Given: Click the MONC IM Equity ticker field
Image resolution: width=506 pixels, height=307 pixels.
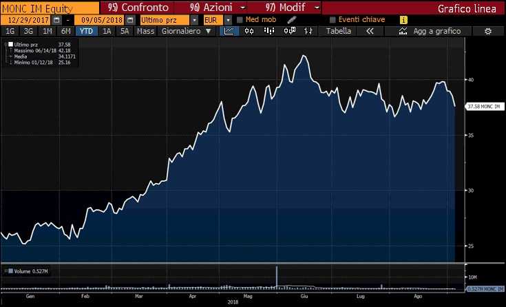Looking at the screenshot, I should click(50, 8).
